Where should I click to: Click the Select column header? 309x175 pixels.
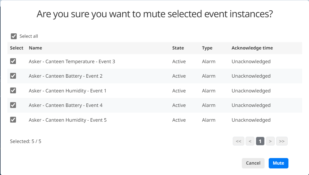[16, 48]
